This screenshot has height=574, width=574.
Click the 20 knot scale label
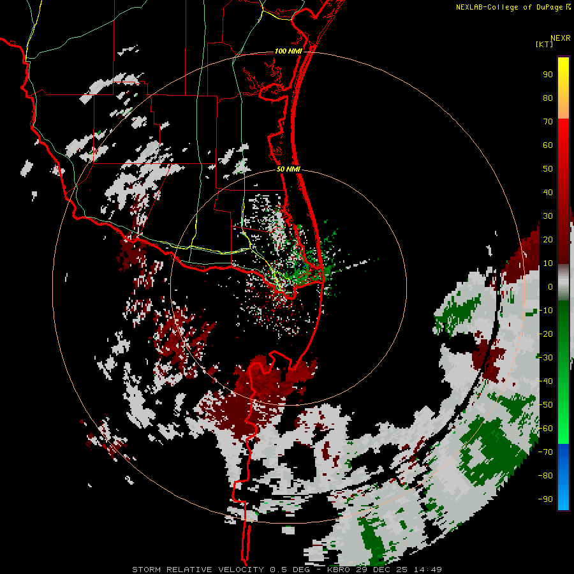click(x=548, y=240)
